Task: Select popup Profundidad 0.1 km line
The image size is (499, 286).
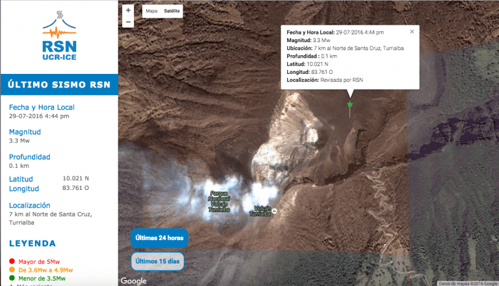Action: coord(312,56)
